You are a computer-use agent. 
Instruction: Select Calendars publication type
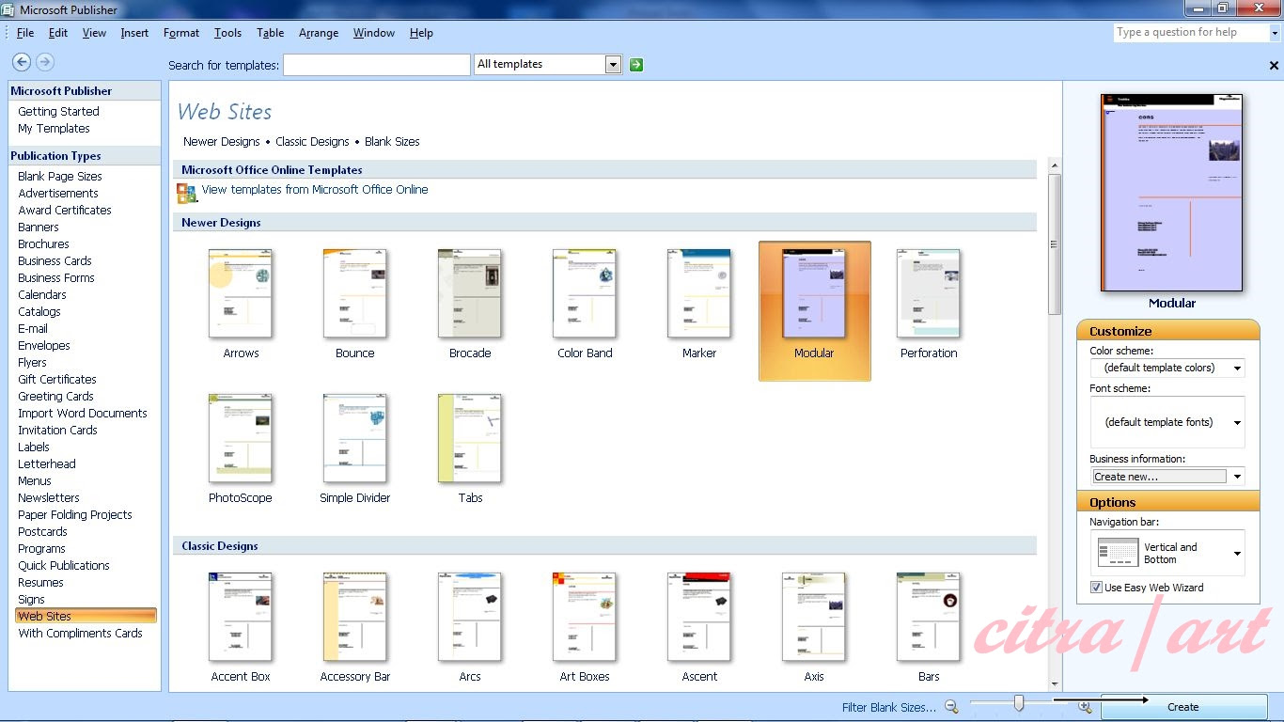pos(42,294)
